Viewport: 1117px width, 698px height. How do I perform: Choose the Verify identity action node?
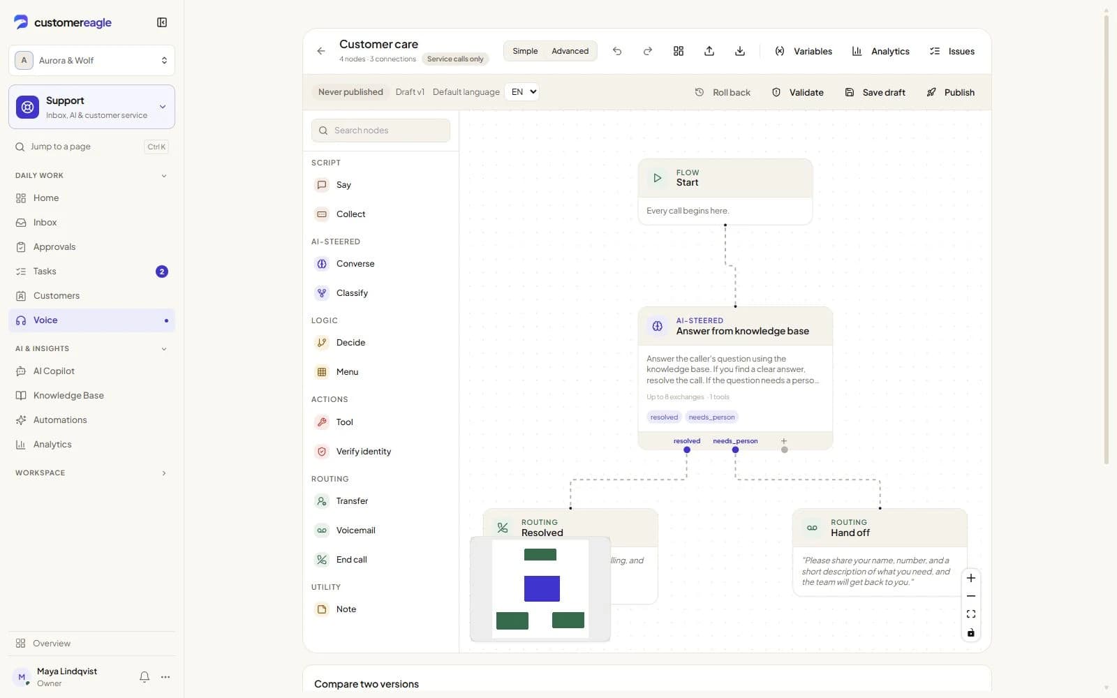[x=381, y=452]
